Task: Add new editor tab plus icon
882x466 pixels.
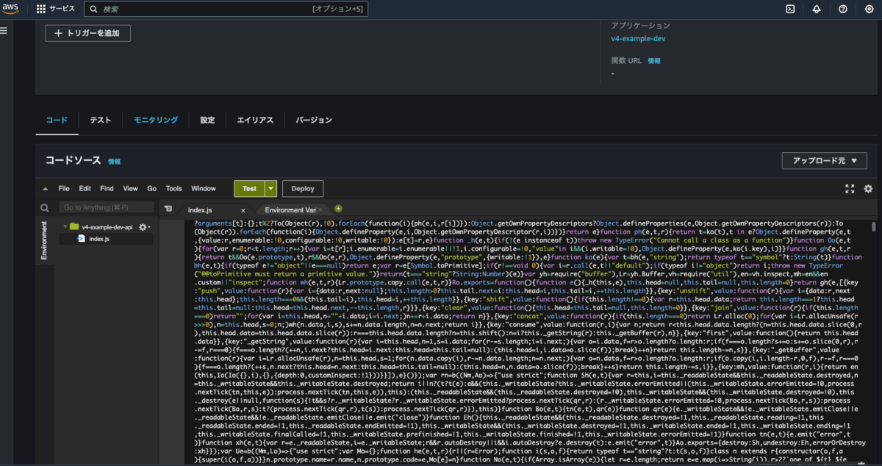Action: tap(338, 209)
